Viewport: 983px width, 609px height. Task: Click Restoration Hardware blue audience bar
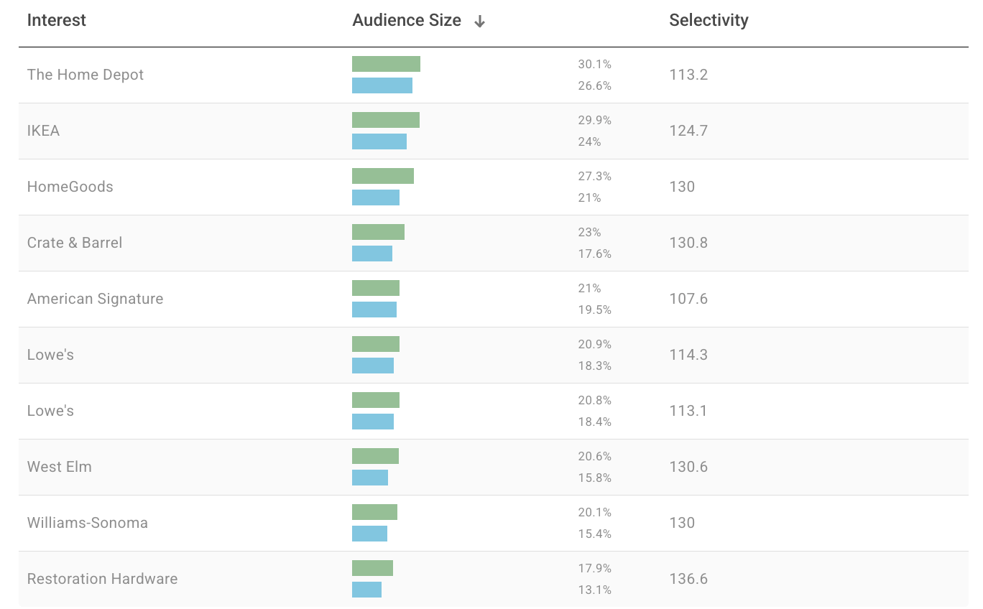click(366, 590)
